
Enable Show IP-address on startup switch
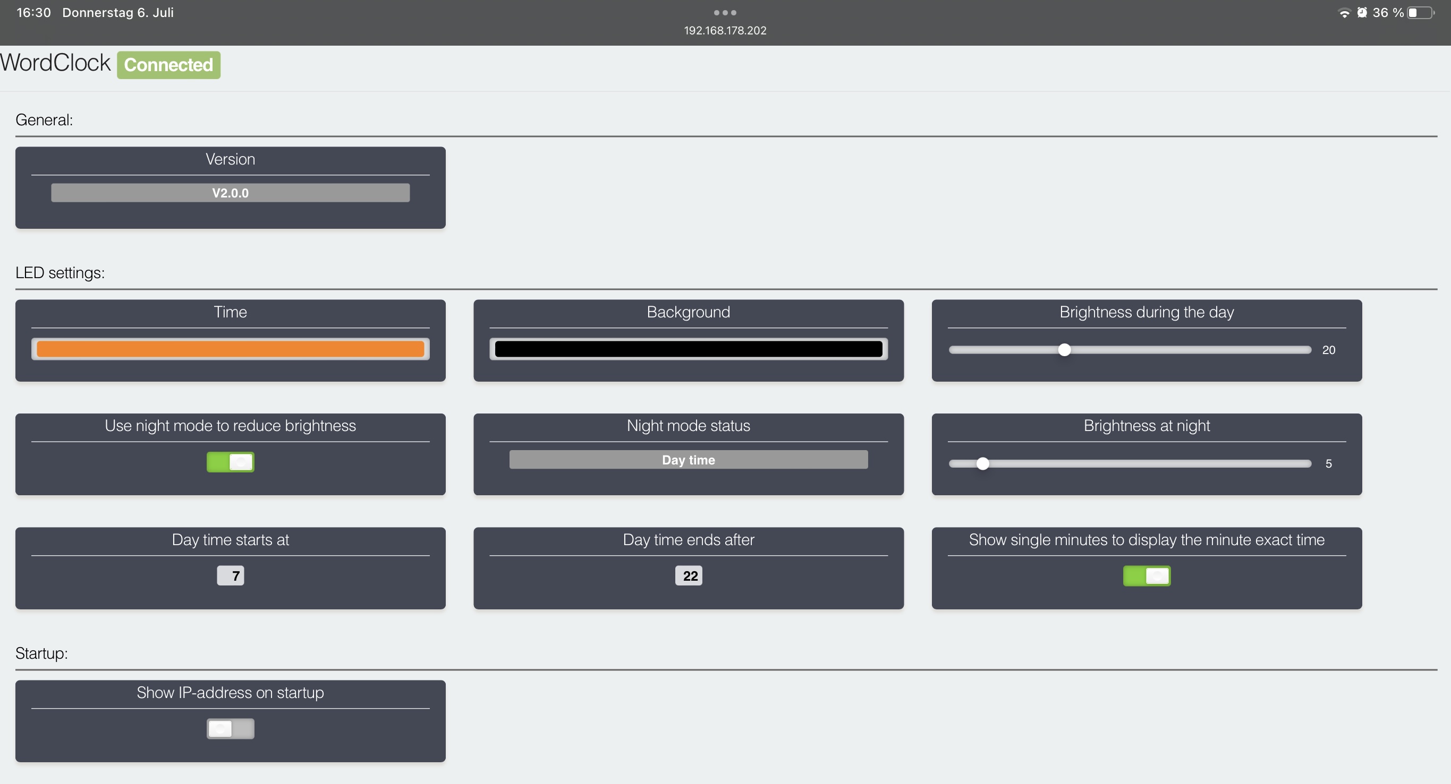pos(231,729)
